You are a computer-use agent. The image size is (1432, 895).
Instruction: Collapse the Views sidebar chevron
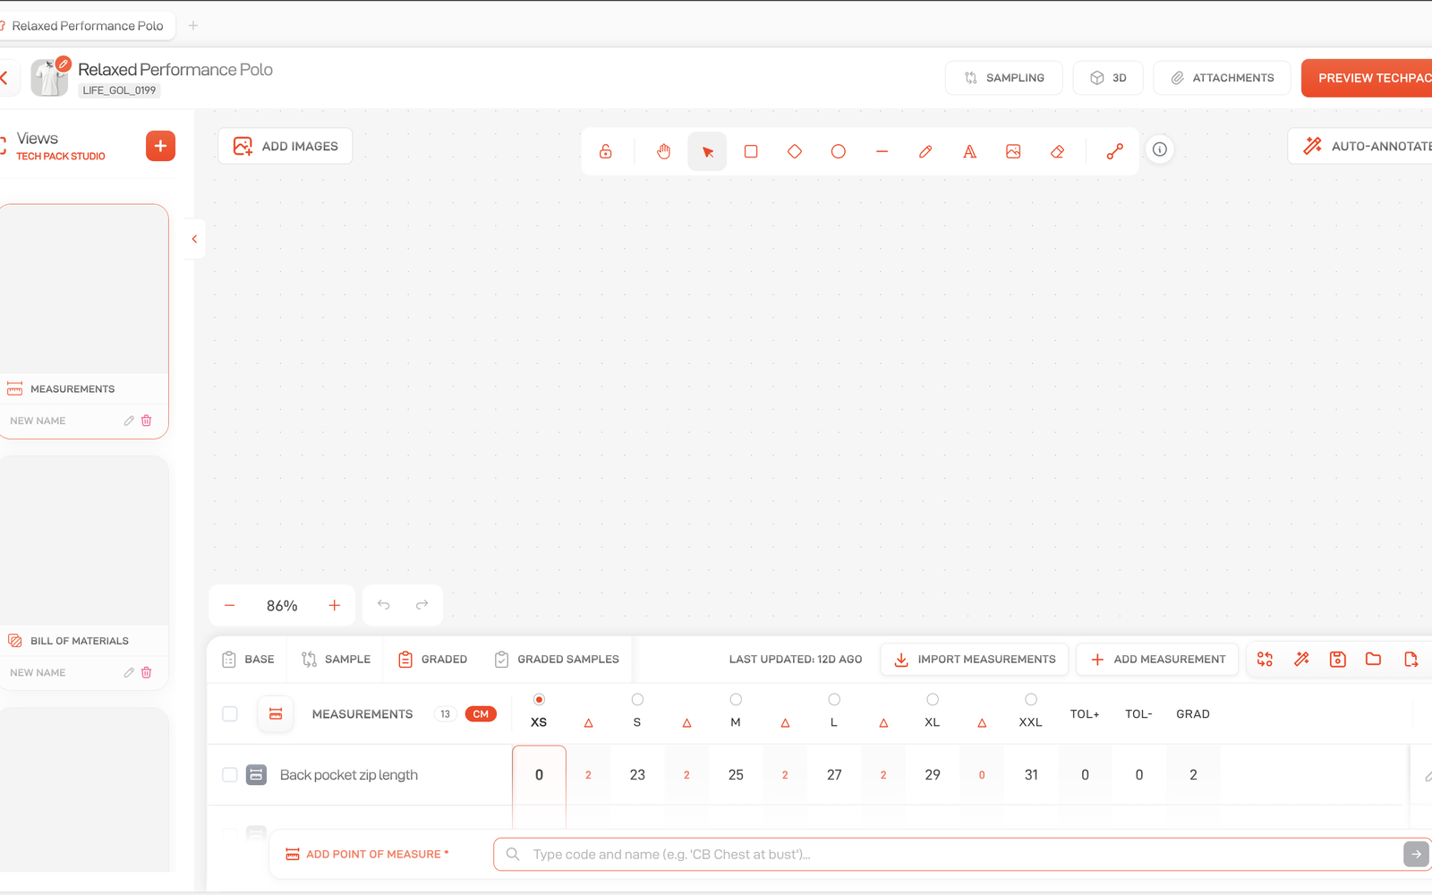[194, 239]
